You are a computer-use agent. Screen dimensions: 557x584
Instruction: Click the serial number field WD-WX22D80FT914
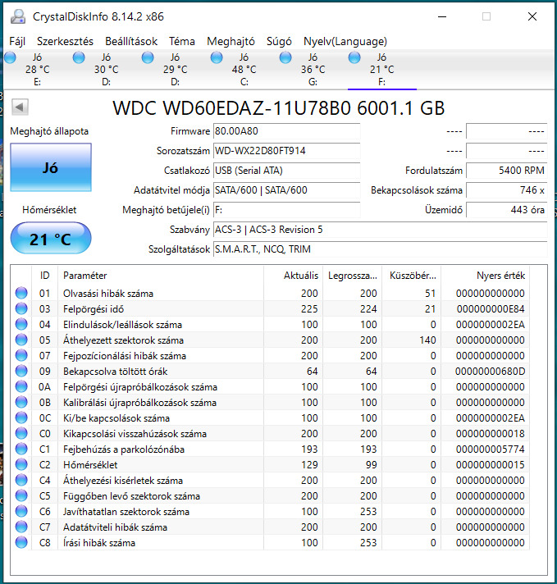(x=286, y=151)
